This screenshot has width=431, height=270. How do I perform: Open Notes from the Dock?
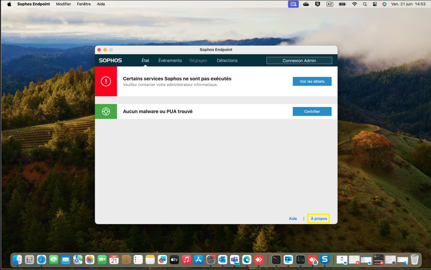point(150,260)
